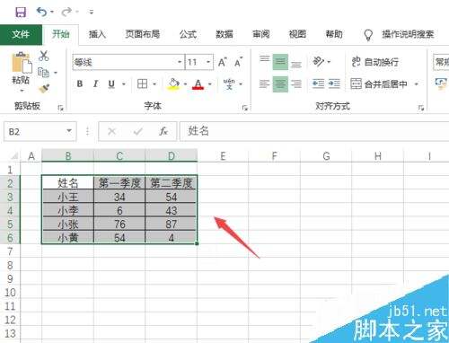This screenshot has width=449, height=343.
Task: Switch to the 帮助 tab
Action: [x=334, y=34]
